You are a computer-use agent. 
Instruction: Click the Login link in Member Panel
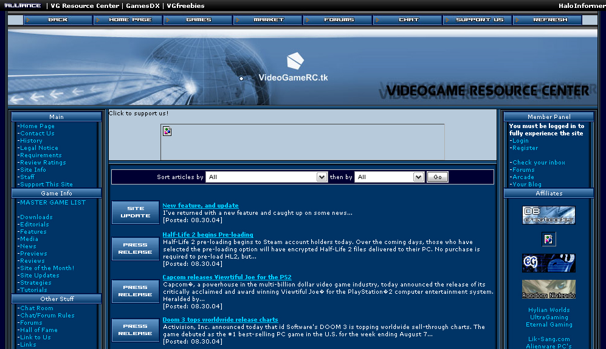click(x=520, y=141)
